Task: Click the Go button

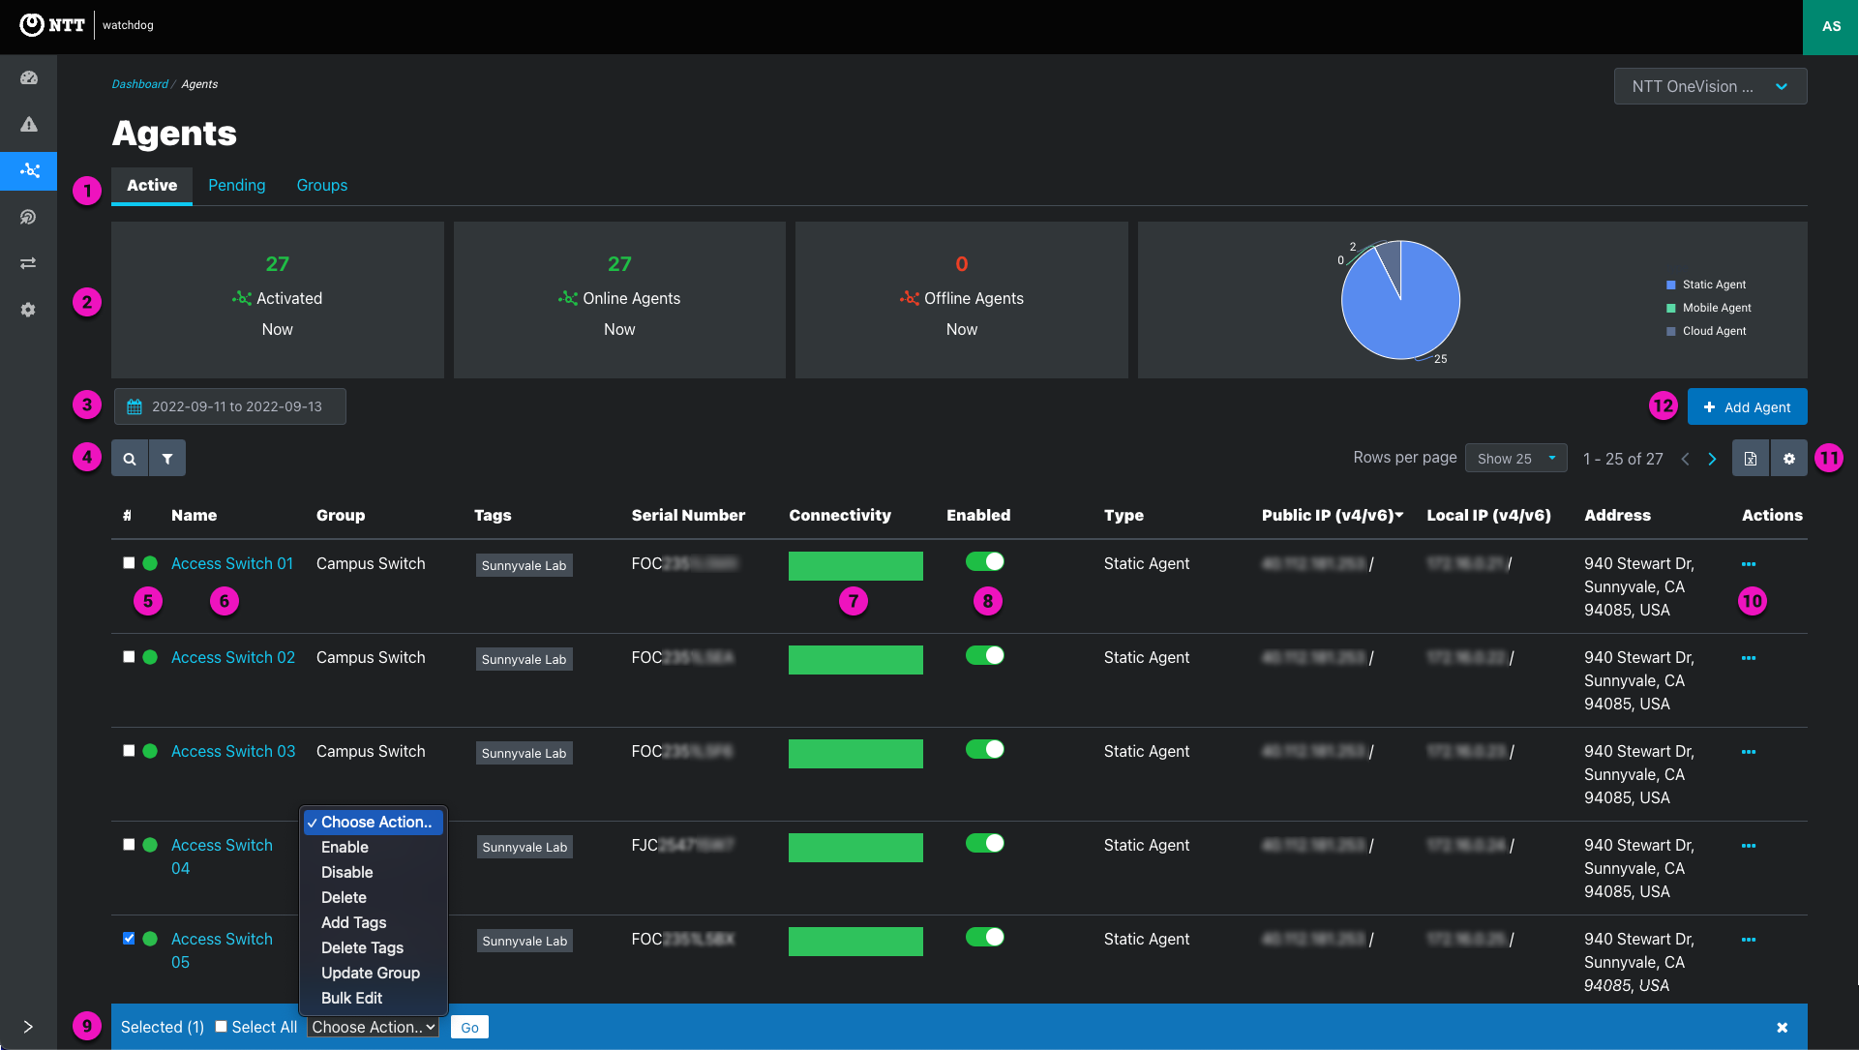Action: point(470,1027)
